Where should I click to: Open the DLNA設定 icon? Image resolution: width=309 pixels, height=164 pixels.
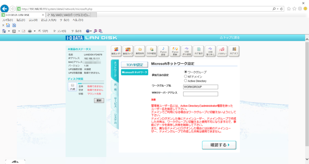click(151, 51)
